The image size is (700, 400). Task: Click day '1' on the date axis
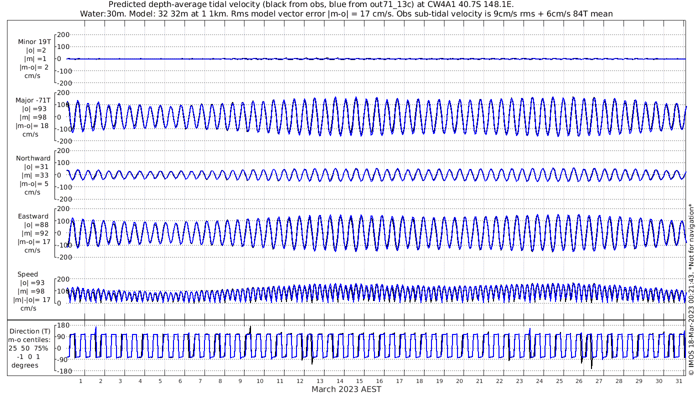81,381
